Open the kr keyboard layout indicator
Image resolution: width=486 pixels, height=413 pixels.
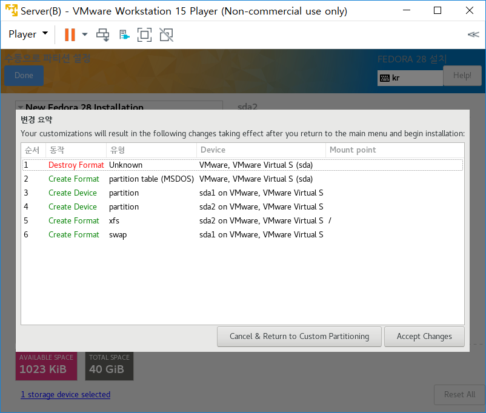click(x=410, y=78)
